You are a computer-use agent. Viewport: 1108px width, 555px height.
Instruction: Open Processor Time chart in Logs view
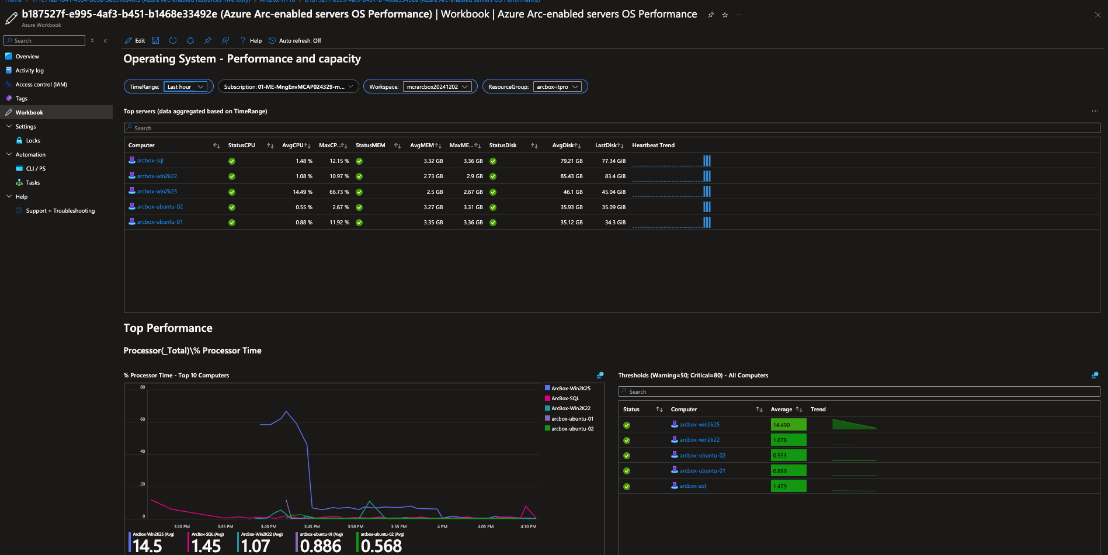click(x=600, y=375)
